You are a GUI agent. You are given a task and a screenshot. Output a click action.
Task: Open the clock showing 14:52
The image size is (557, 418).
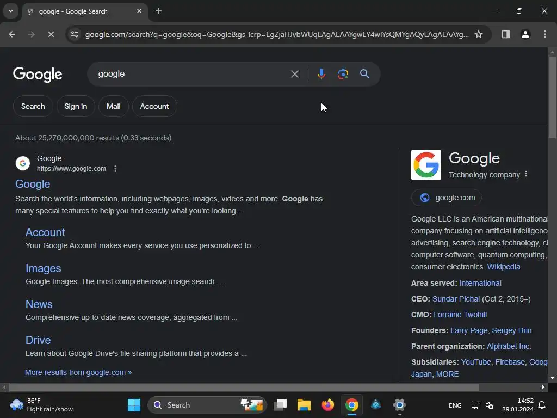click(518, 405)
